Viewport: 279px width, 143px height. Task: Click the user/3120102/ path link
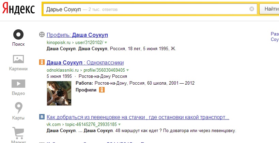coord(89,43)
